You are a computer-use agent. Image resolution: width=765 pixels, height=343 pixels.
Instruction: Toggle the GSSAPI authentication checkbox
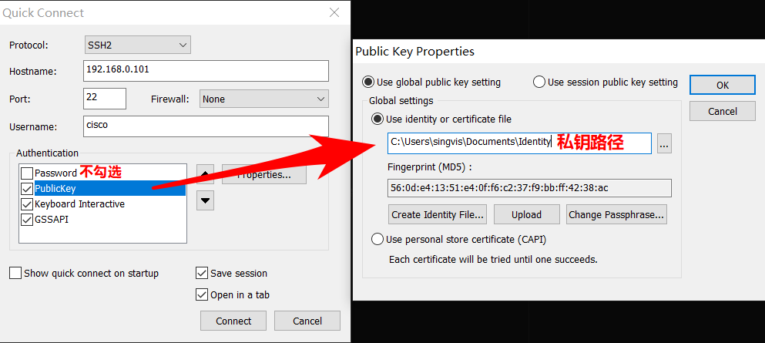[27, 220]
